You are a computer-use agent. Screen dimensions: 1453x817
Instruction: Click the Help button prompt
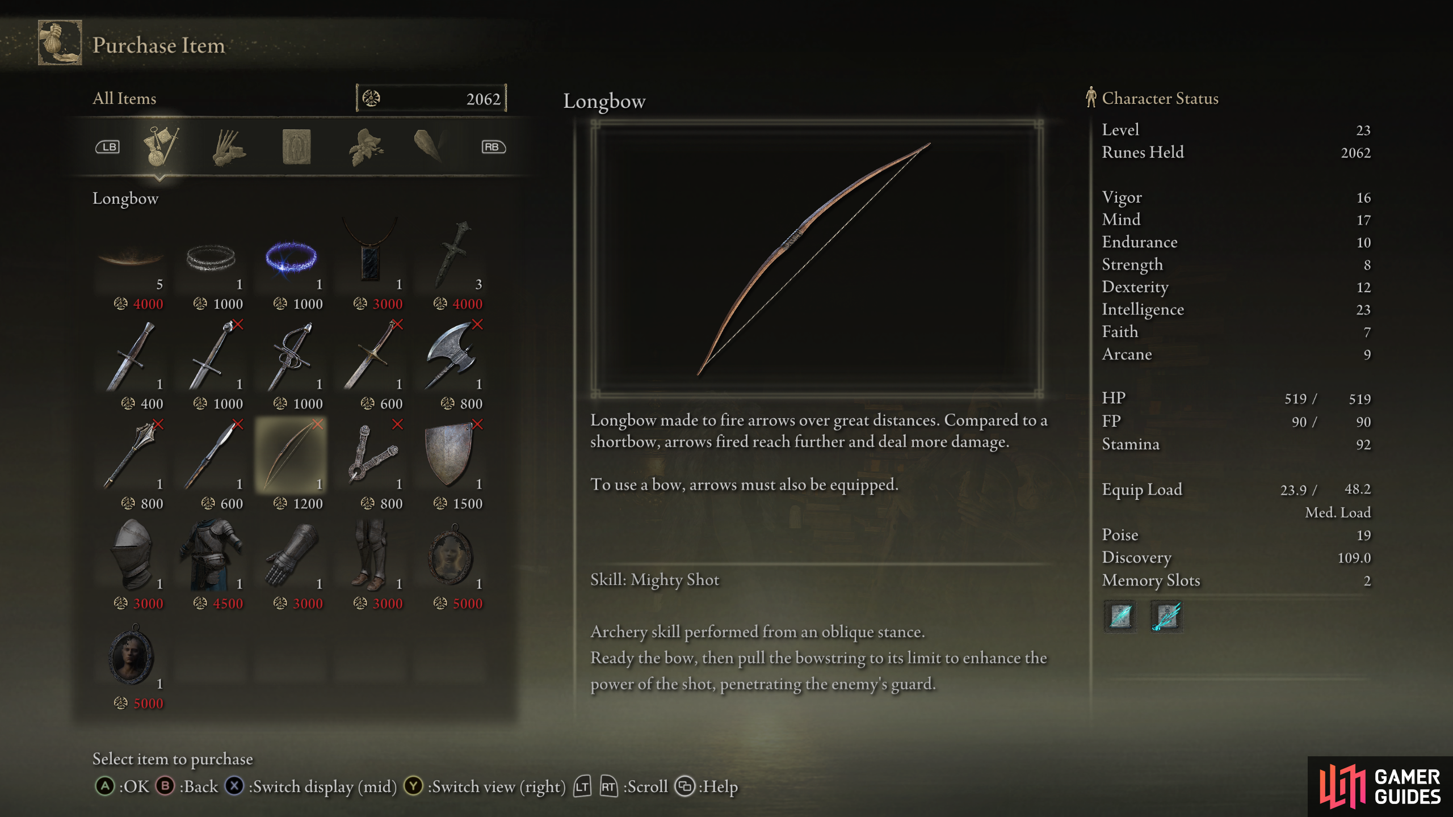point(707,786)
